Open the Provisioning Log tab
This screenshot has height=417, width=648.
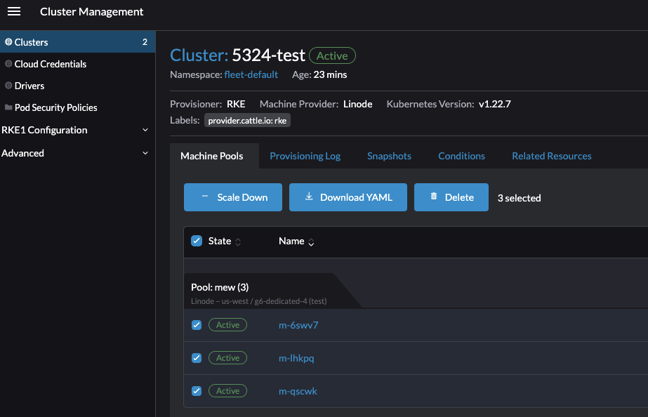tap(305, 155)
